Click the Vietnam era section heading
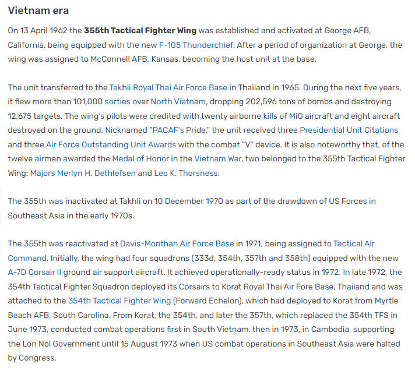The width and height of the screenshot is (415, 371). pyautogui.click(x=38, y=10)
